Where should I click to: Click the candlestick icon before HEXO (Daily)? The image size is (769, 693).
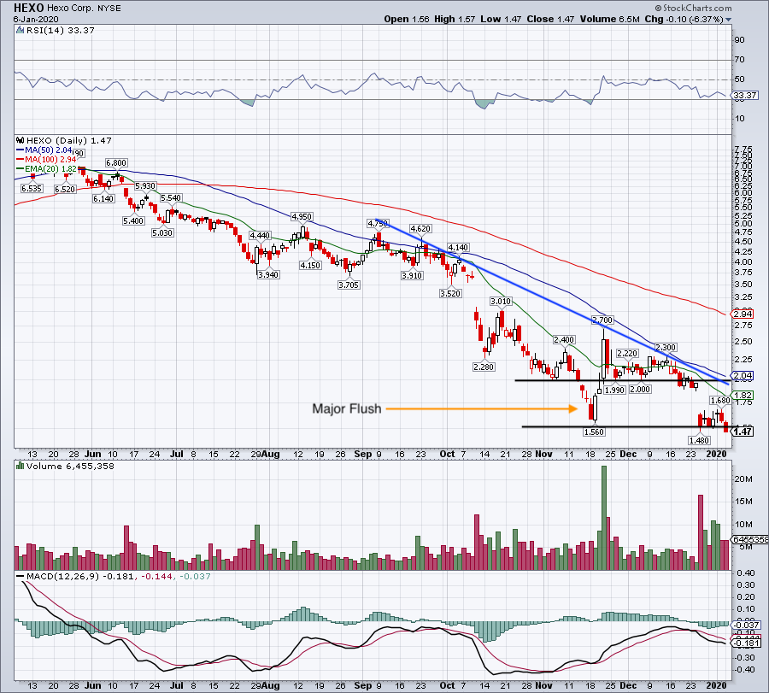click(21, 140)
